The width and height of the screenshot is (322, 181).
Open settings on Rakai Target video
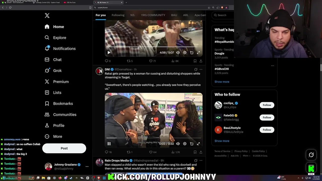[185, 144]
